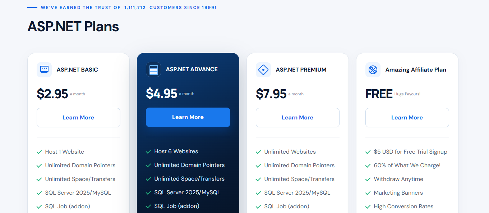489x213 pixels.
Task: Open Learn More for Amazing Affiliate Plan
Action: (407, 118)
